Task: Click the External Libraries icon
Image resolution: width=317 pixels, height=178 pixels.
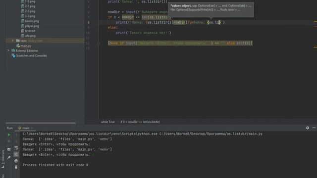Action: tap(13, 50)
